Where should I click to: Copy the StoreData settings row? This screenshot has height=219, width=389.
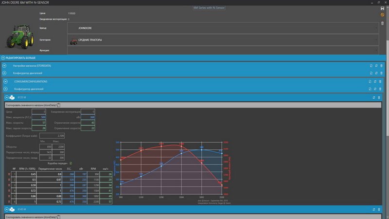tap(371, 66)
